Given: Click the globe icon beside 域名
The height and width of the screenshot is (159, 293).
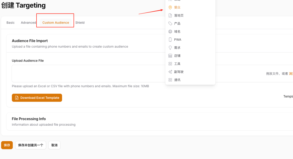Looking at the screenshot, I should (x=170, y=32).
